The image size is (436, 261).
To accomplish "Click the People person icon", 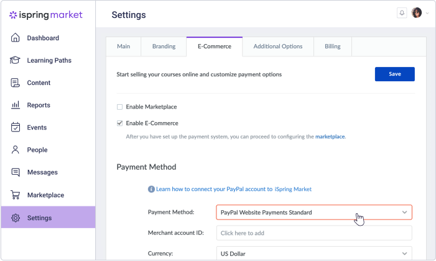I will 16,149.
